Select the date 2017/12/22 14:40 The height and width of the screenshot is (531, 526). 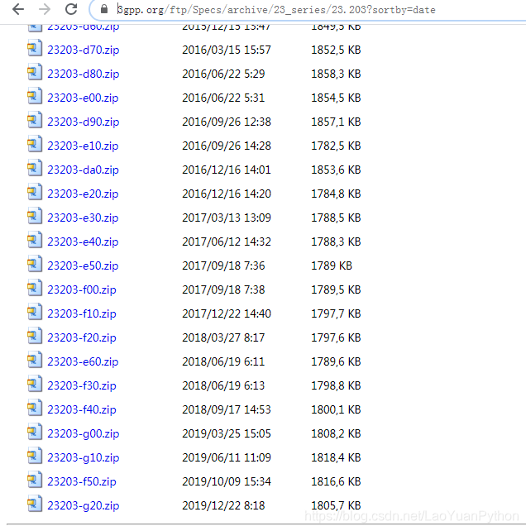tap(227, 314)
